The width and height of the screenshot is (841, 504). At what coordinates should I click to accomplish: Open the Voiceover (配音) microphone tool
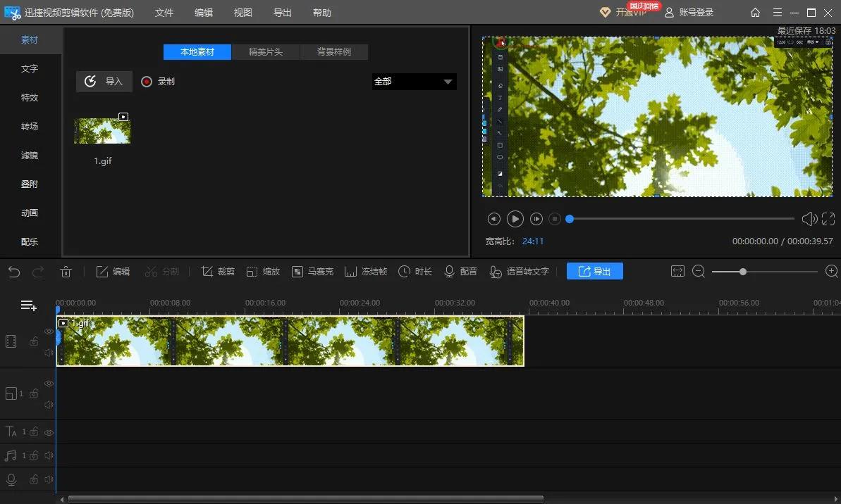click(x=449, y=272)
